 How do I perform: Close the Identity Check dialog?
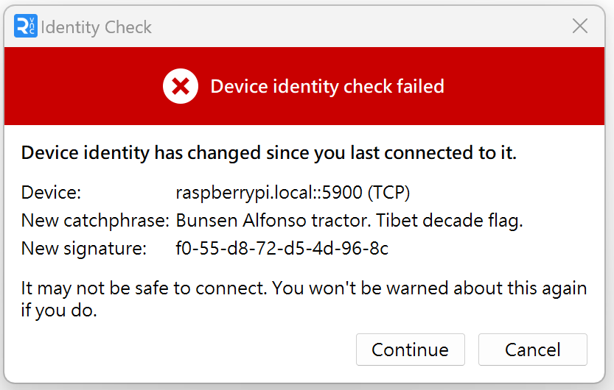coord(580,26)
